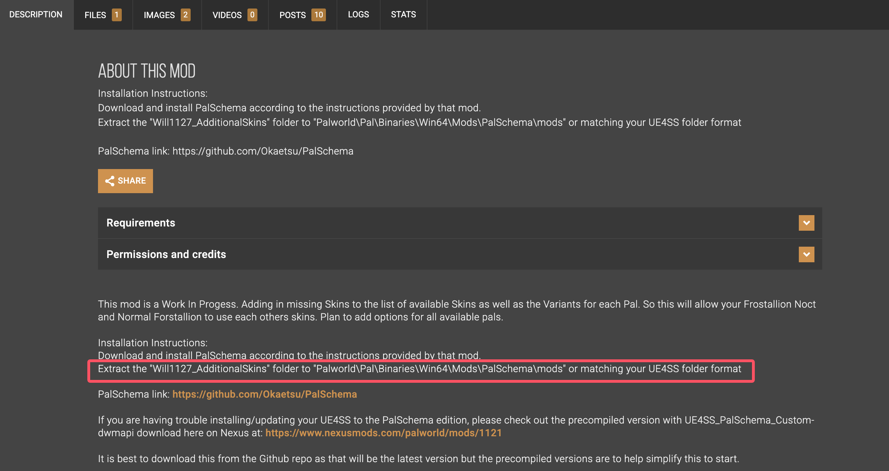Click the share icon on Share button
Image resolution: width=889 pixels, height=471 pixels.
pyautogui.click(x=109, y=181)
